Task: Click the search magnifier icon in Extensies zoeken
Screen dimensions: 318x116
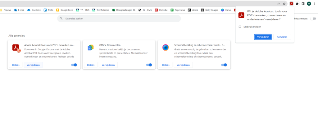Action: [61, 19]
